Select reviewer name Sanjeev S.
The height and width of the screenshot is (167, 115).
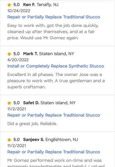point(34,140)
